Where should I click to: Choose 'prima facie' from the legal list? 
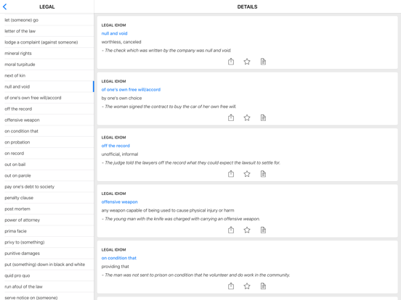(47, 231)
